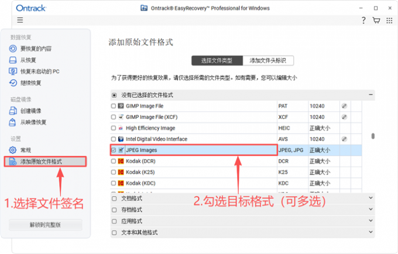398x254 pixels.
Task: Check the Intel Digital Video Interface checkbox
Action: [114, 139]
